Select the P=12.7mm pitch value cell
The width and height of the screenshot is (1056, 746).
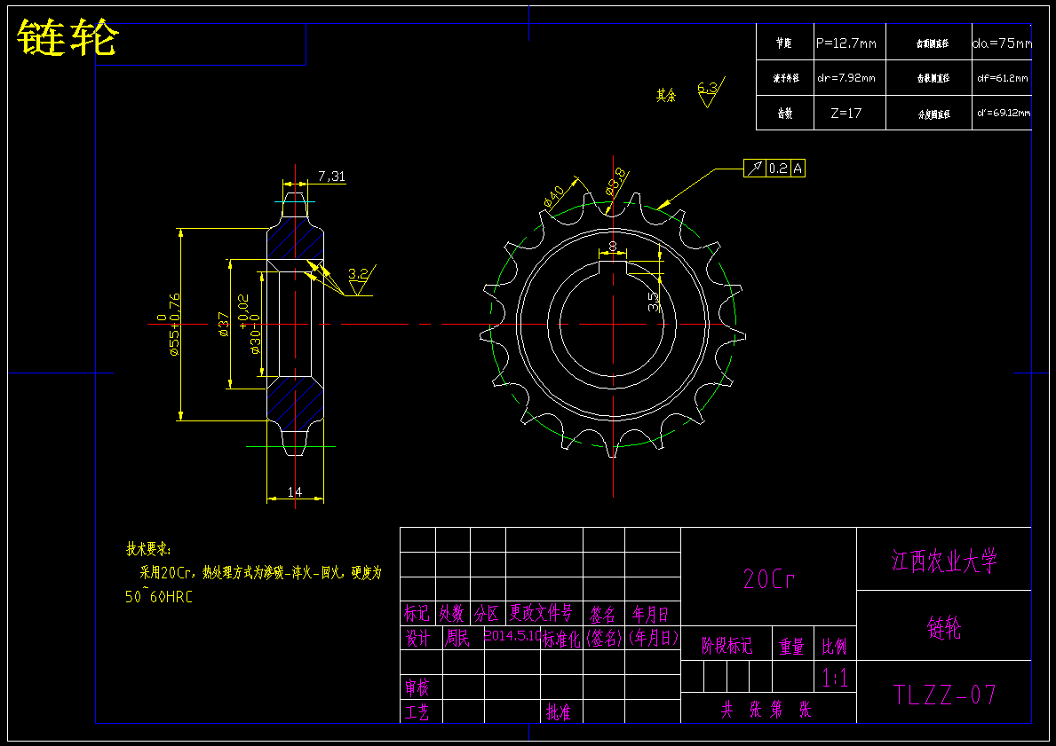point(846,43)
